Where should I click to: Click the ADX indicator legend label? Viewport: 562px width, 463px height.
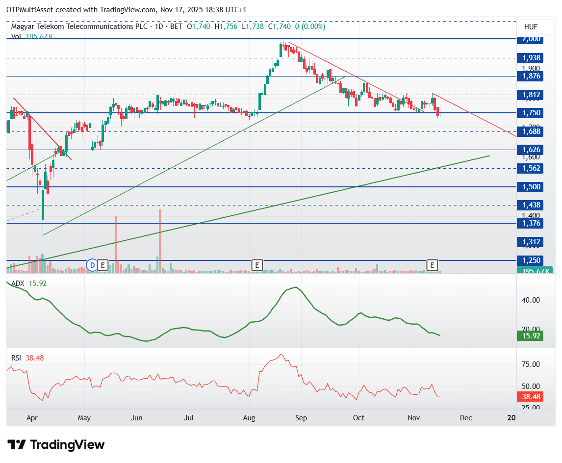18,283
